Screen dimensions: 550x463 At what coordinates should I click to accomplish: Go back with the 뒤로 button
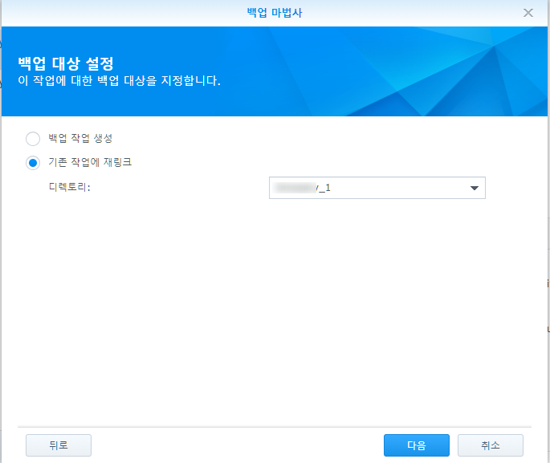[x=59, y=445]
